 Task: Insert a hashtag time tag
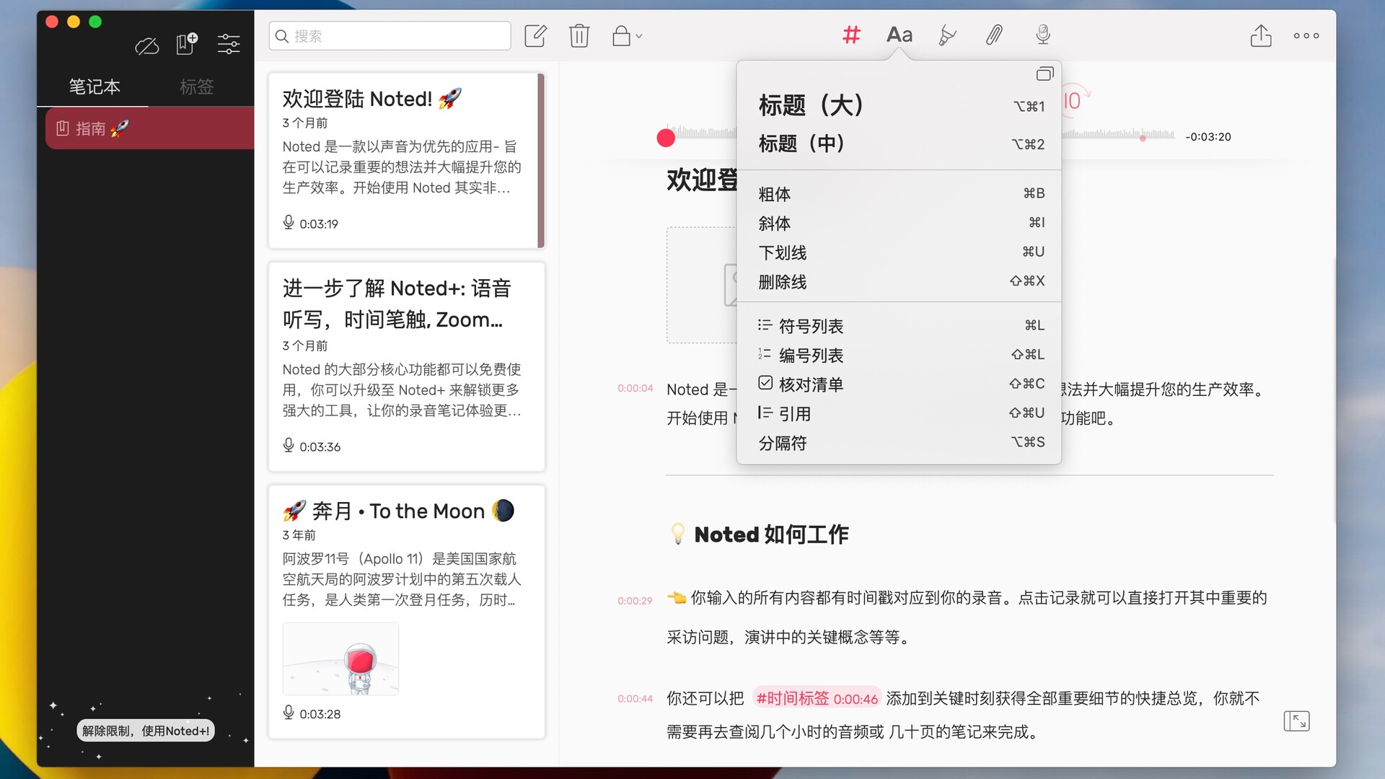tap(851, 35)
